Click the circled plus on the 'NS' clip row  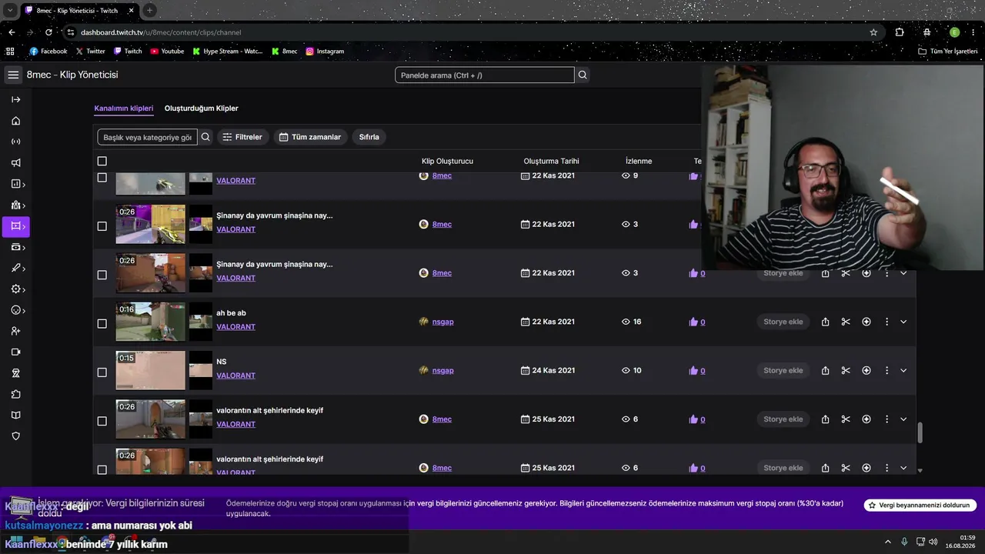866,371
